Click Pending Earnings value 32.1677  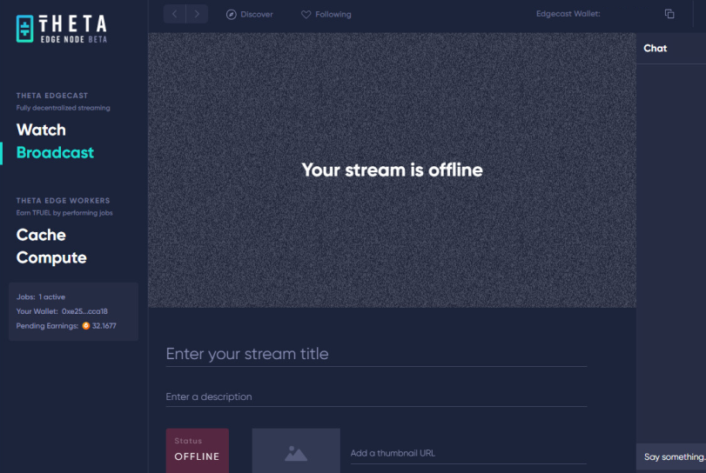click(x=104, y=326)
